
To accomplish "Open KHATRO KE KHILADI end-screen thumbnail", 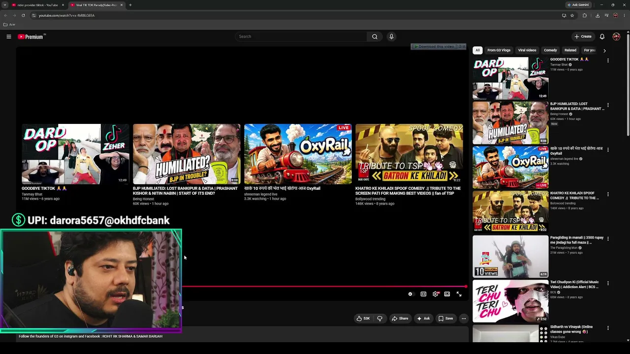I will pos(409,154).
